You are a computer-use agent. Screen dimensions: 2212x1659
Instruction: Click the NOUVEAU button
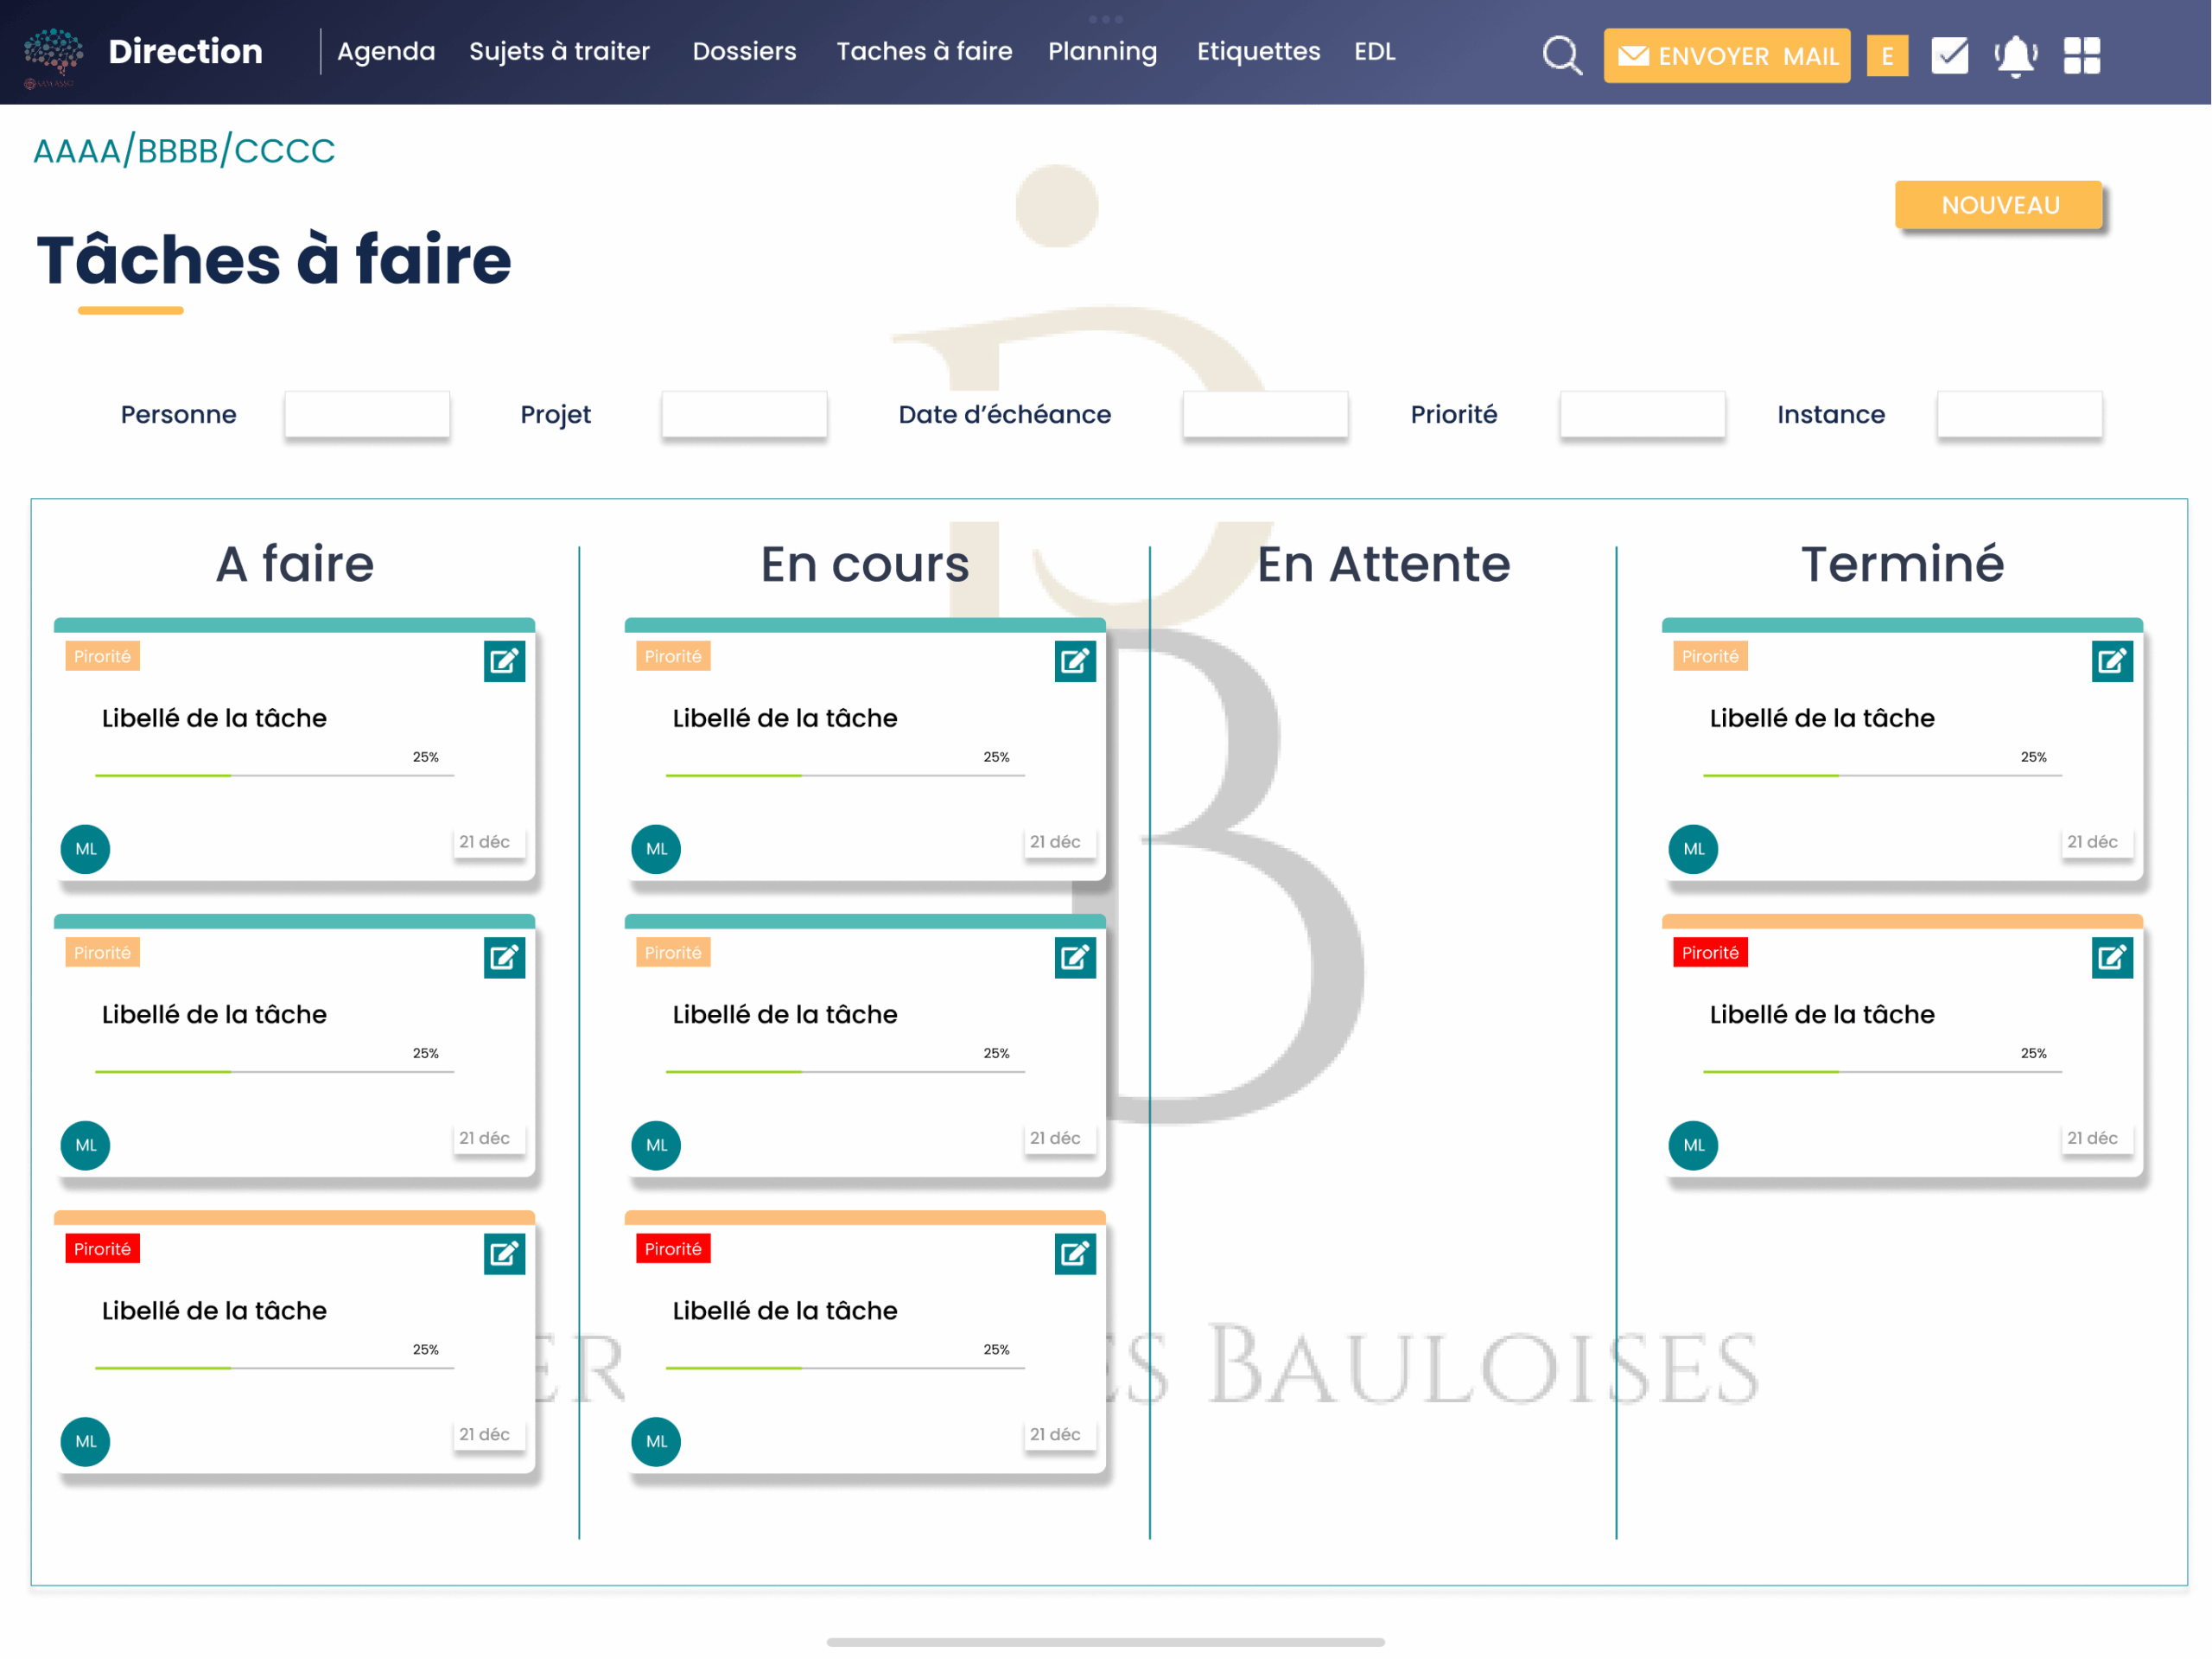coord(1999,205)
